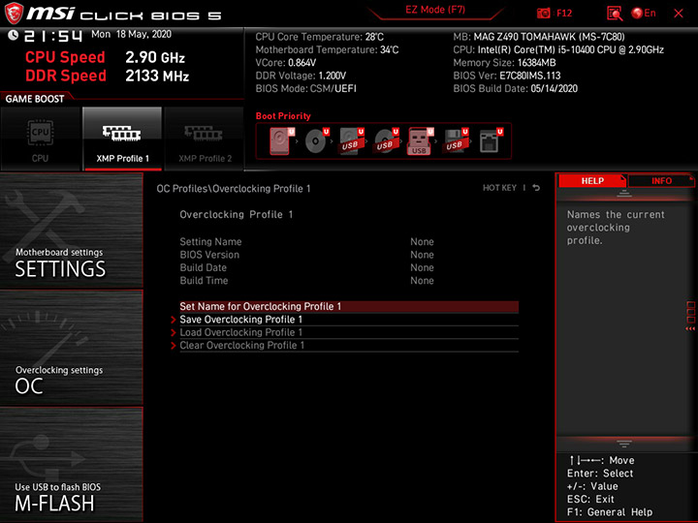Open Save Overclocking Profile 1
This screenshot has width=698, height=523.
coord(349,320)
